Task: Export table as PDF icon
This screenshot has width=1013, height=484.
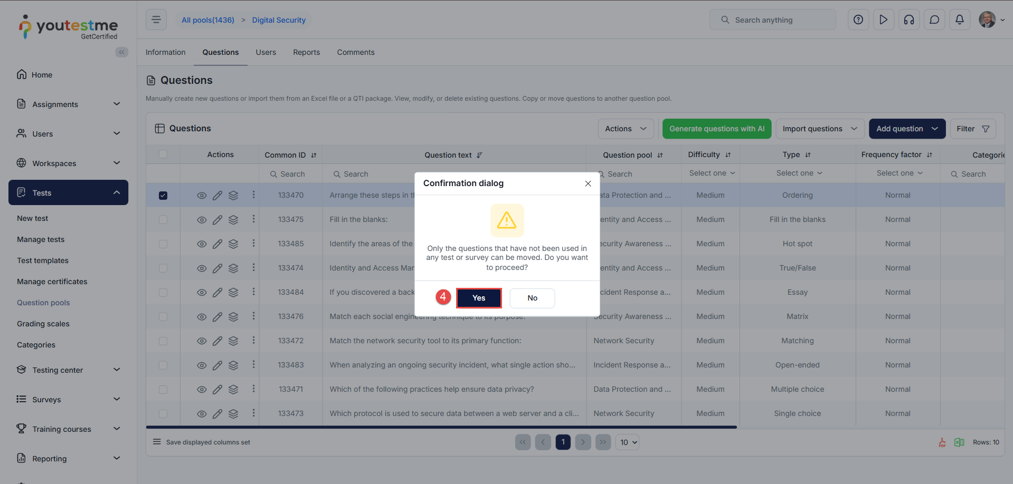Action: [942, 442]
